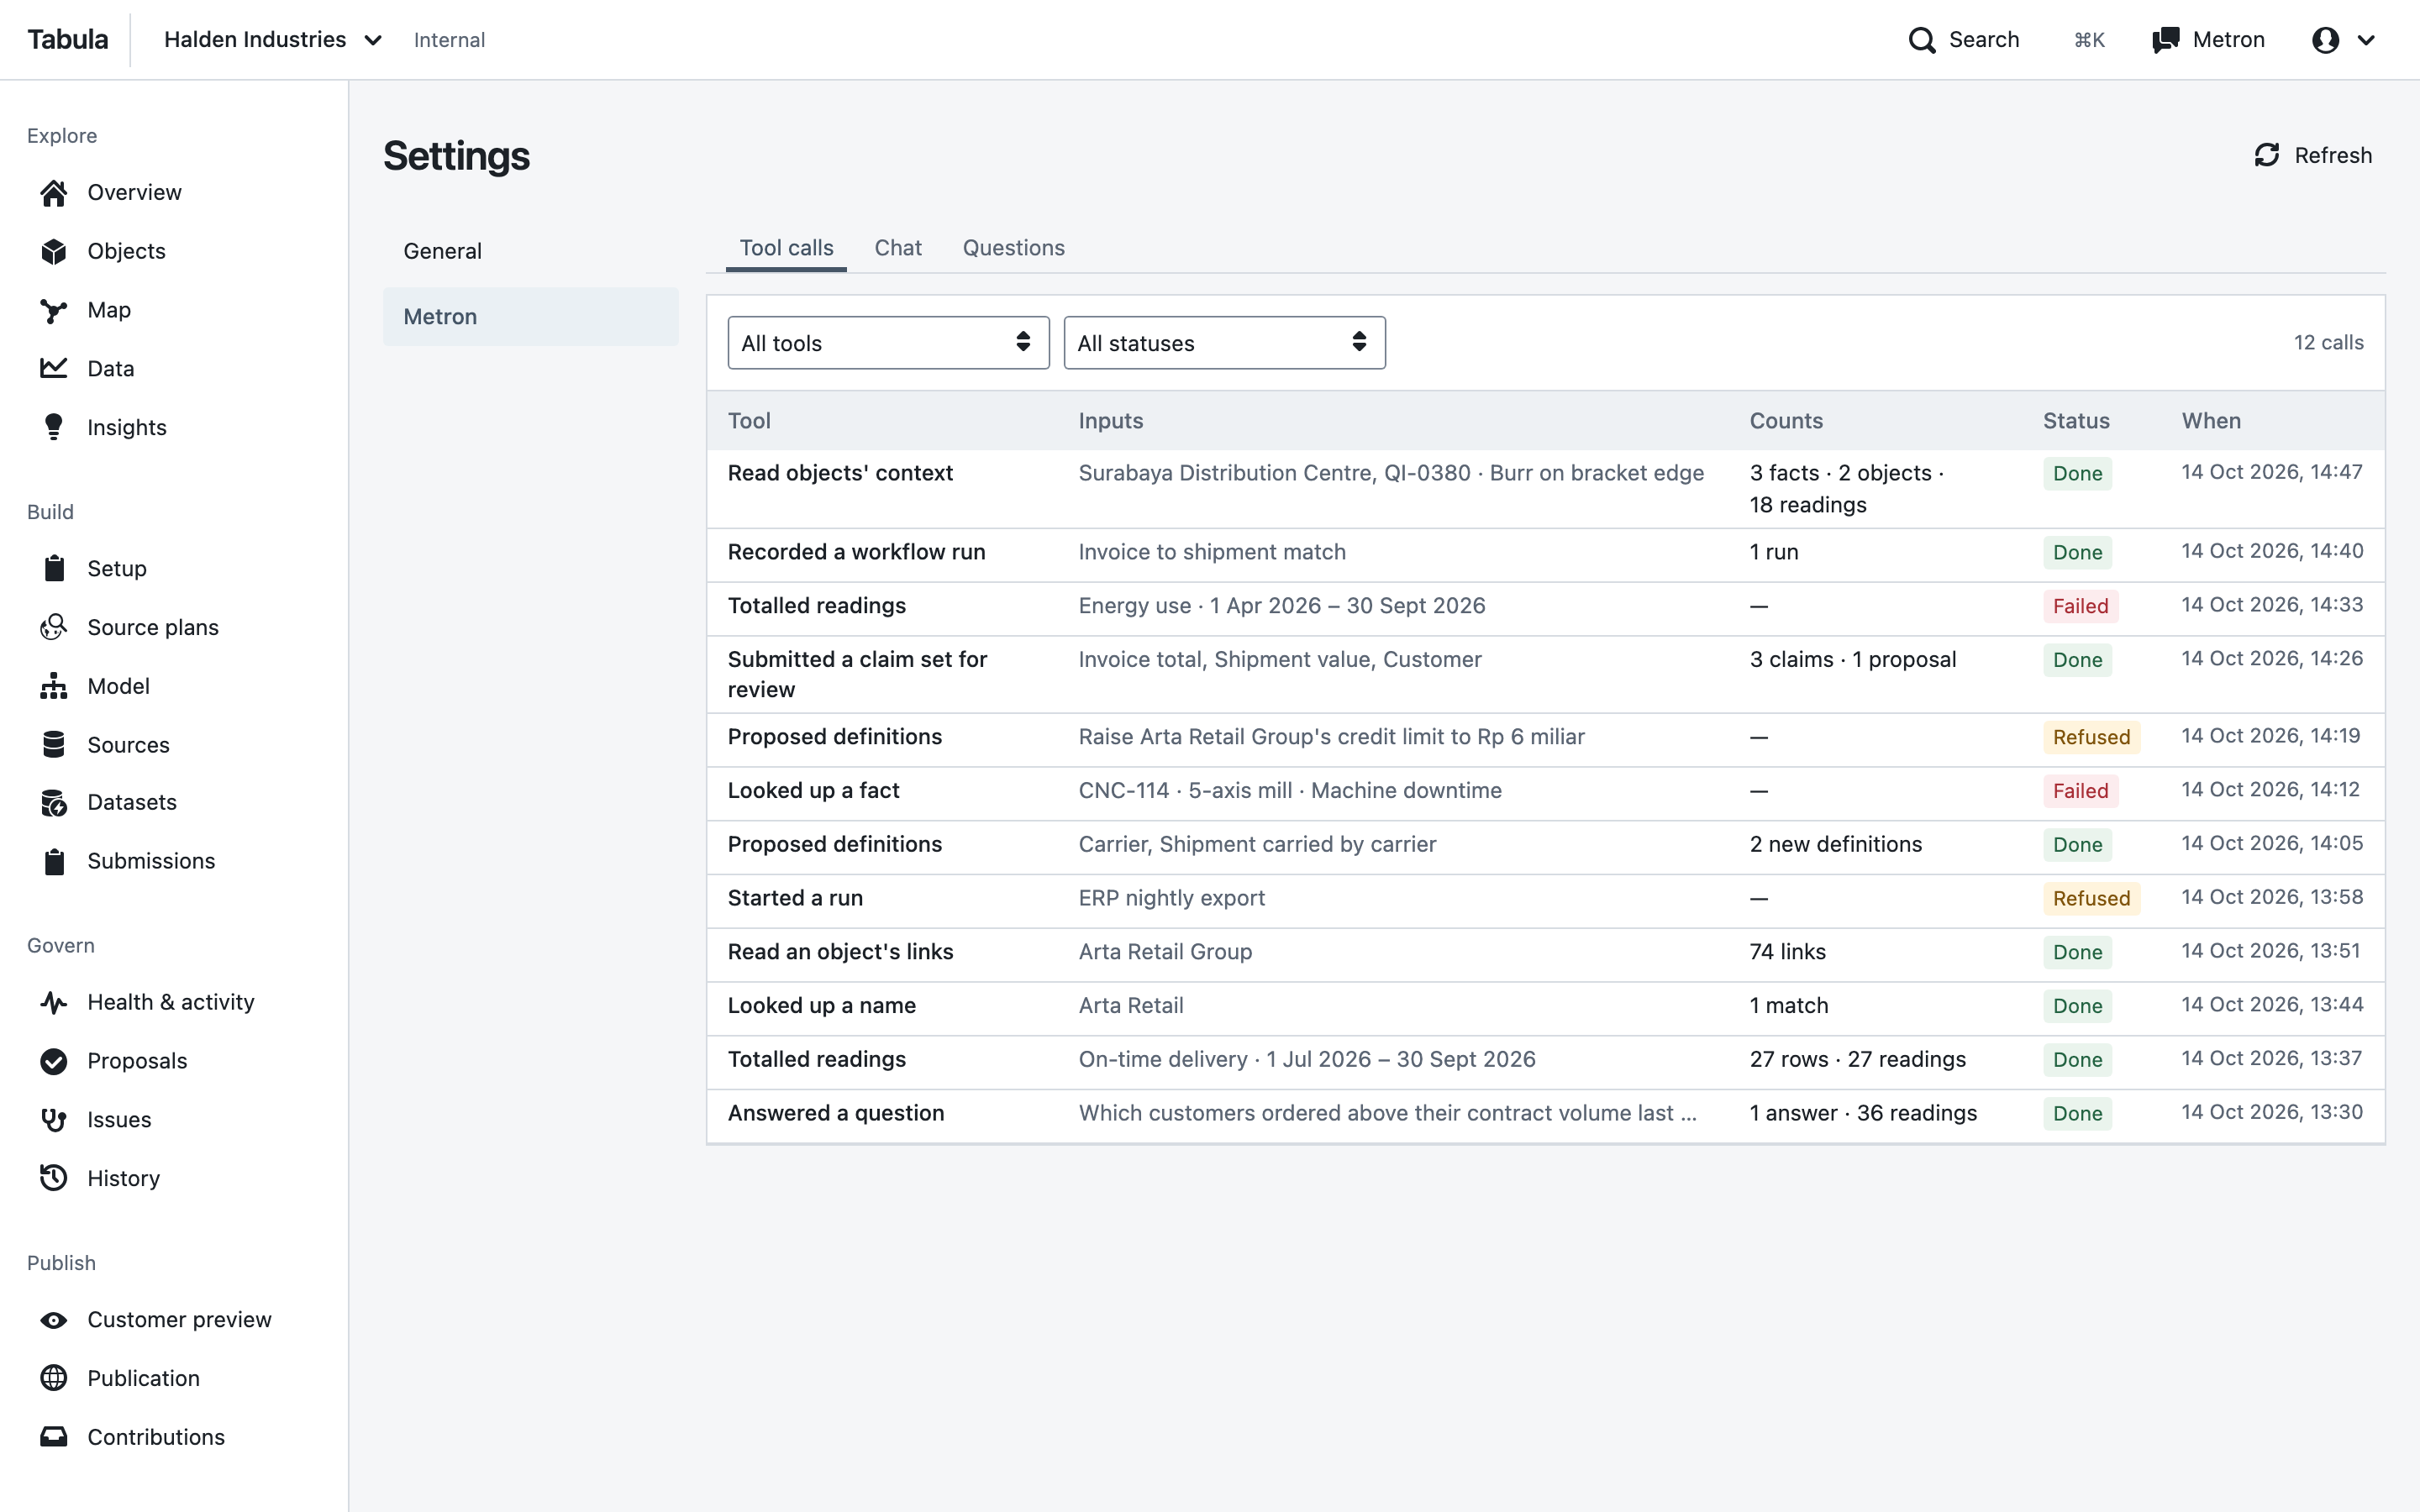Click the ⌘K shortcut hint
The height and width of the screenshot is (1512, 2420).
tap(2089, 40)
